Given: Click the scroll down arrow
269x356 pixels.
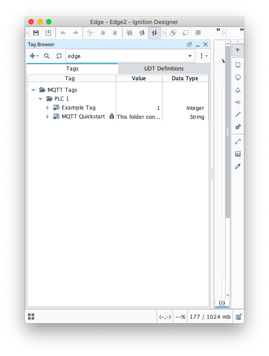Looking at the screenshot, I should [x=228, y=295].
